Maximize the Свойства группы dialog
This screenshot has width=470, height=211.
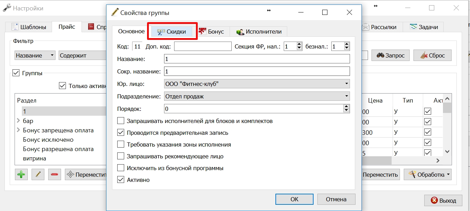click(325, 12)
